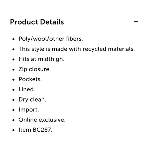Click the bullet beside Lined
This screenshot has height=148, width=148.
[14, 90]
